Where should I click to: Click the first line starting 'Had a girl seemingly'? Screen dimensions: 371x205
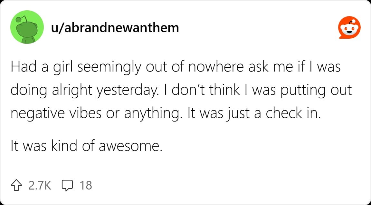pyautogui.click(x=176, y=67)
